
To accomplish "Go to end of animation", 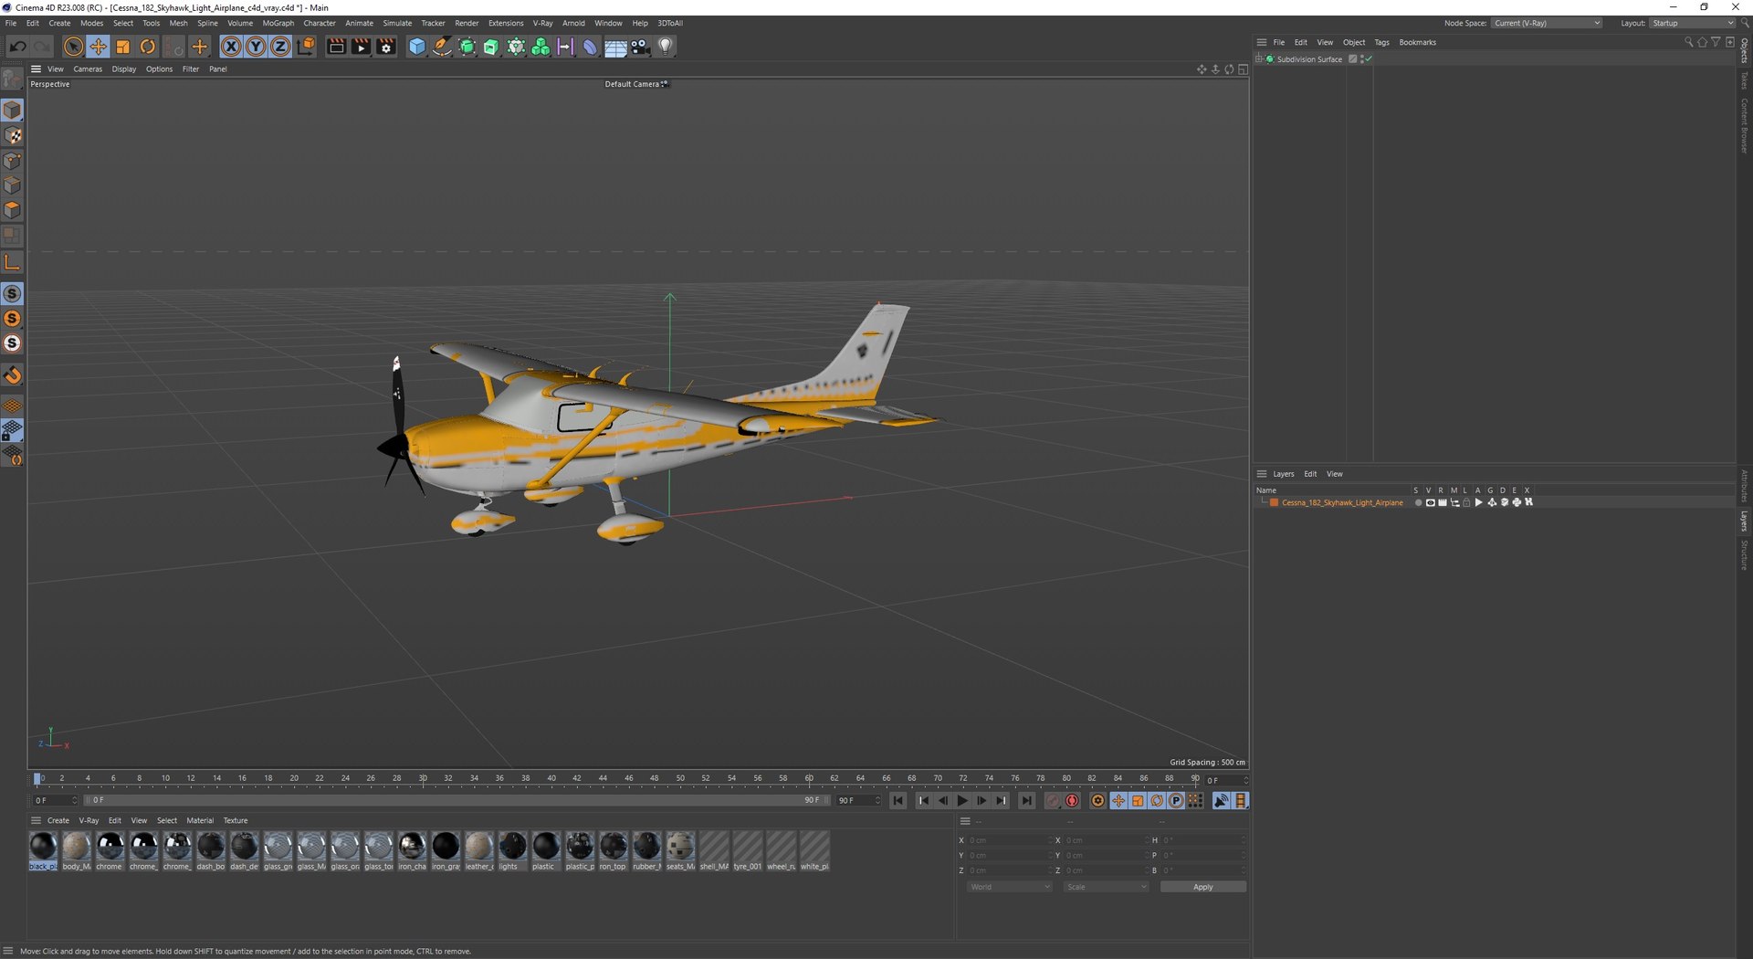I will tap(1027, 801).
